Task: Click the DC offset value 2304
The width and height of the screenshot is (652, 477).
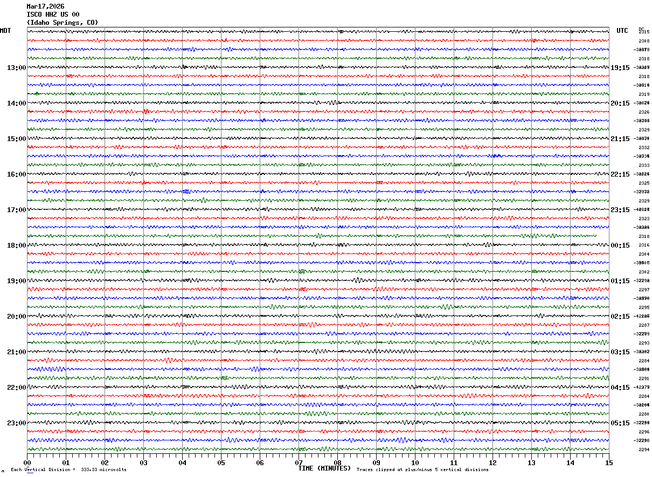Action: (x=643, y=254)
